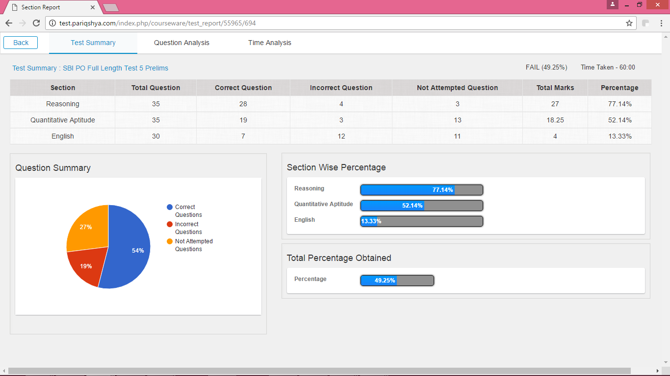Click the 13.33% table percentage cell

click(620, 136)
